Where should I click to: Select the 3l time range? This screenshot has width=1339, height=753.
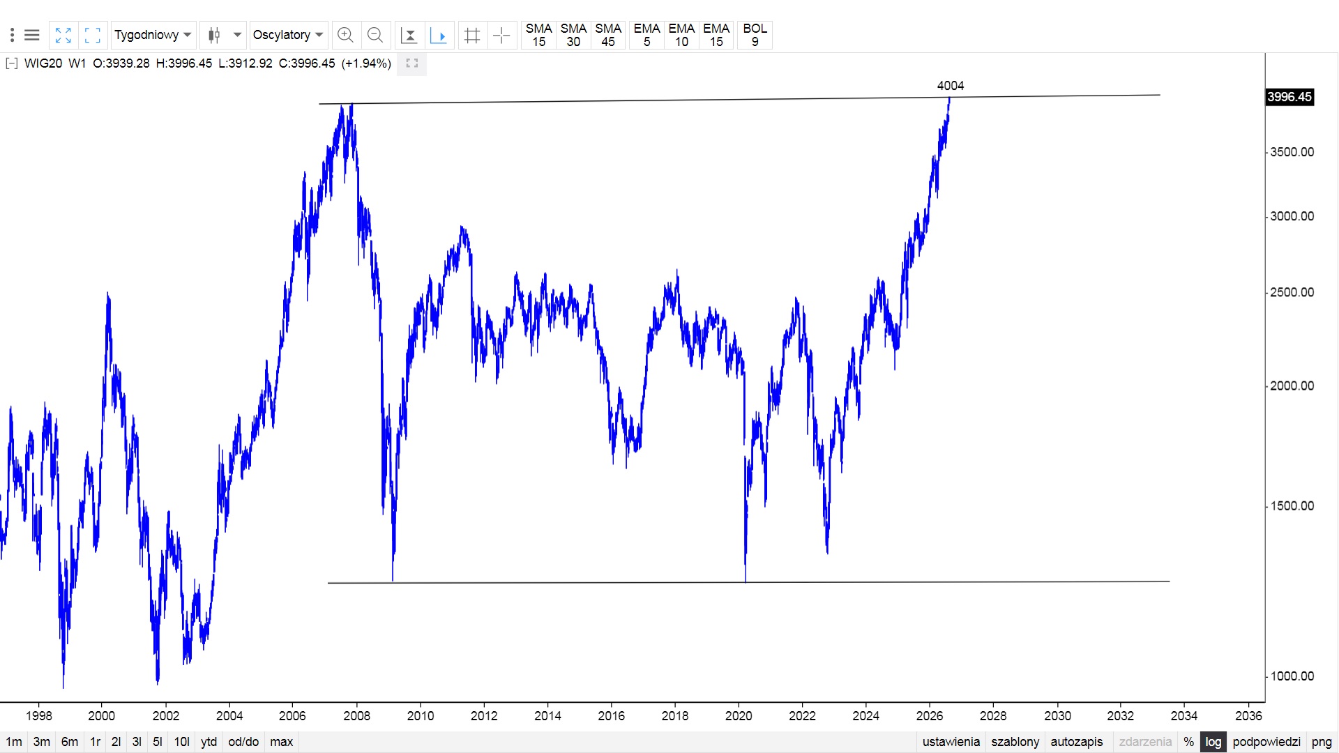(x=137, y=742)
